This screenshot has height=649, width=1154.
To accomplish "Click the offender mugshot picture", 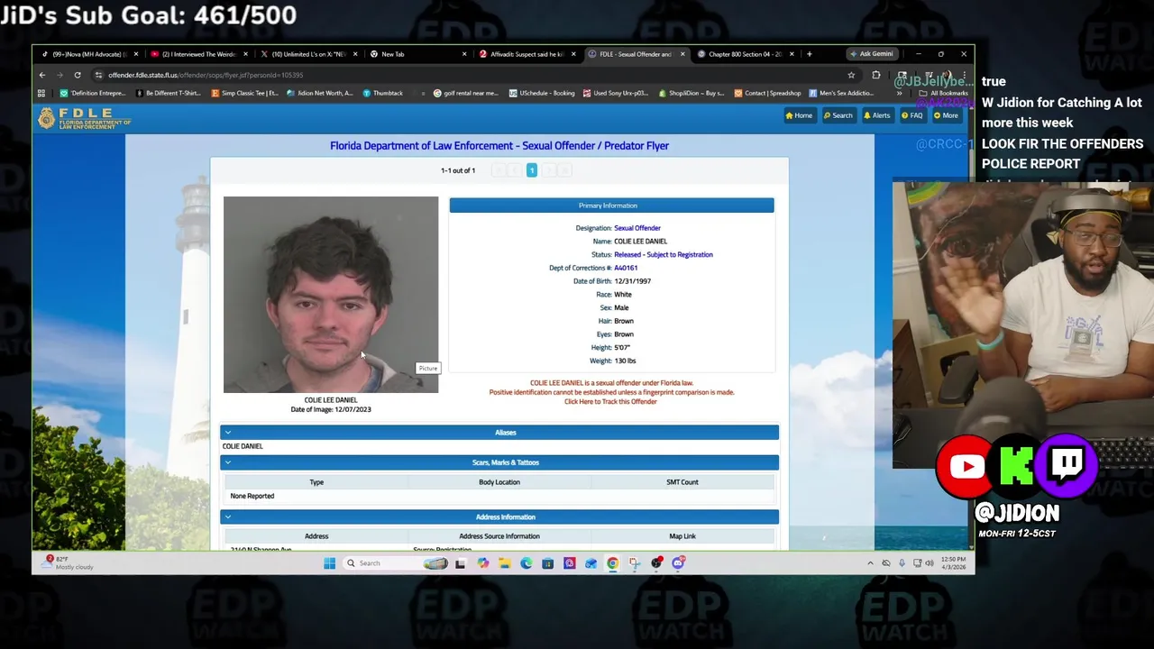I will pyautogui.click(x=331, y=295).
